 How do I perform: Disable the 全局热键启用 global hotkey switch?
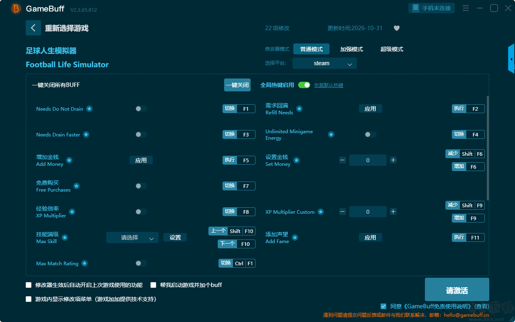pyautogui.click(x=304, y=85)
